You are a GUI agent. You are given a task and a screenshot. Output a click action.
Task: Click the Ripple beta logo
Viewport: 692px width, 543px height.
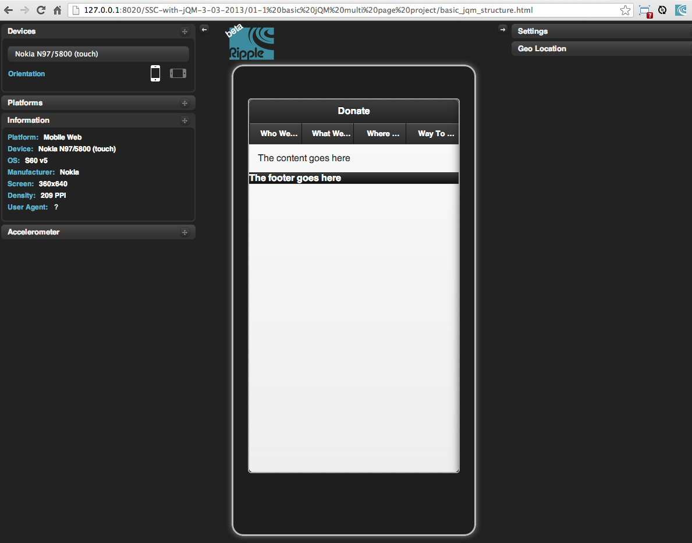(x=251, y=44)
